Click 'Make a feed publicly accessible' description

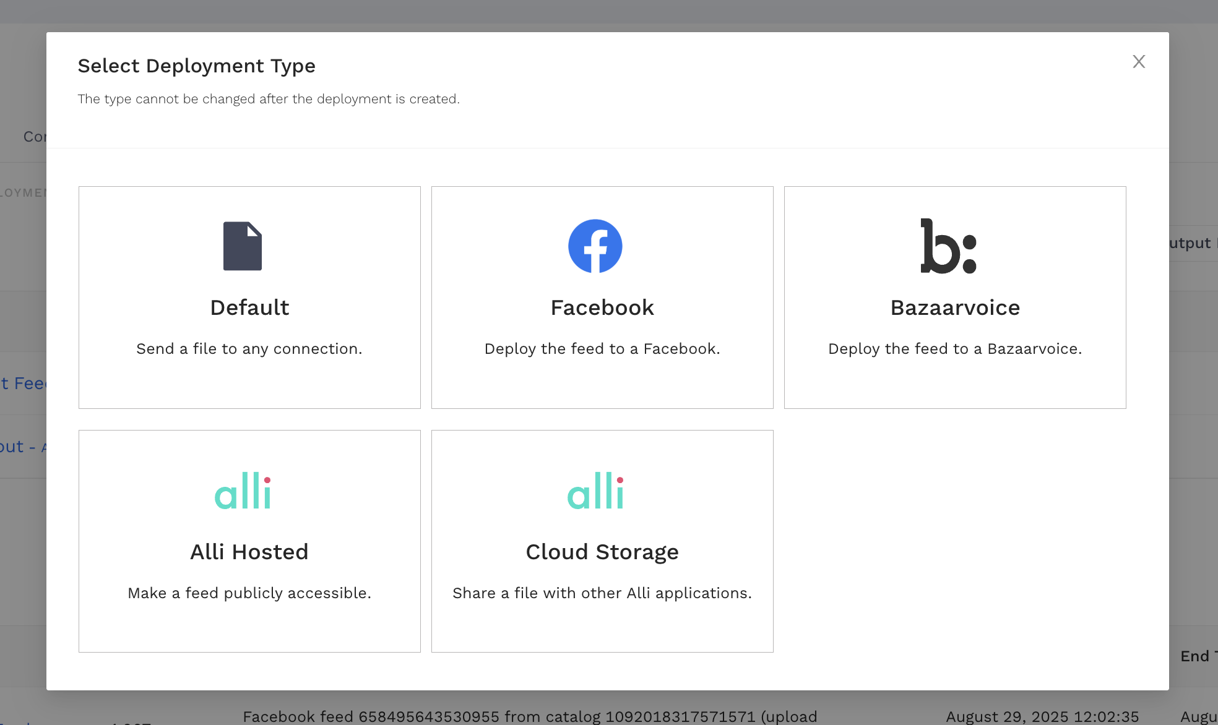tap(249, 593)
